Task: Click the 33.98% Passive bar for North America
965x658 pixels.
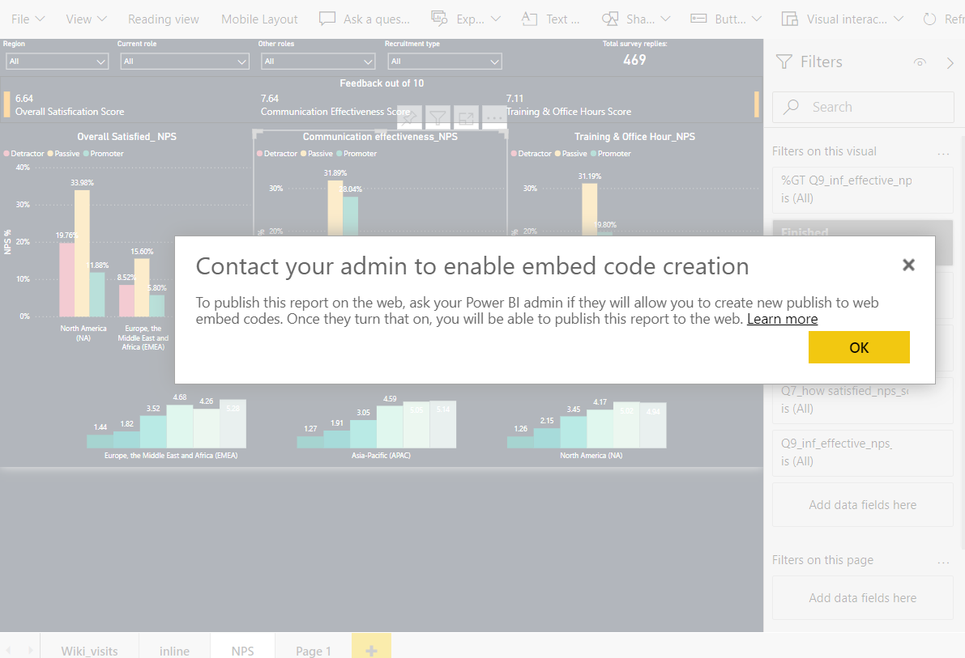Action: (x=82, y=253)
